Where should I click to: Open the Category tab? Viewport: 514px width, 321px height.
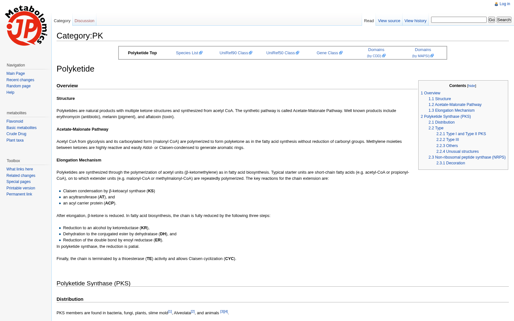pyautogui.click(x=62, y=21)
